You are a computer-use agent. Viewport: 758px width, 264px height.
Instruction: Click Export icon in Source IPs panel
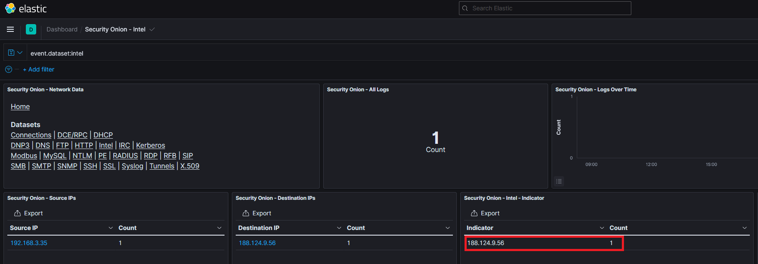[18, 213]
